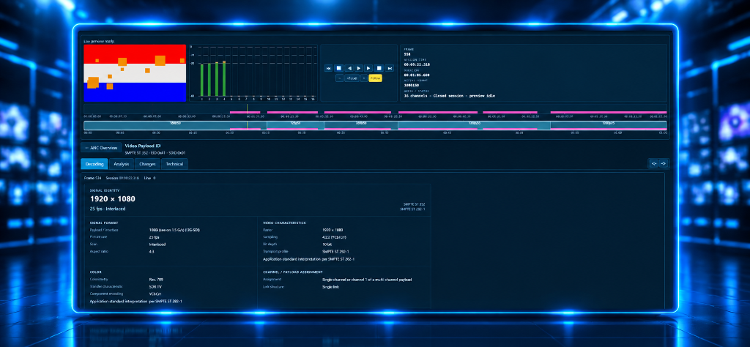Select the last 1080p25 timeline segment
750x347 pixels.
coord(609,125)
